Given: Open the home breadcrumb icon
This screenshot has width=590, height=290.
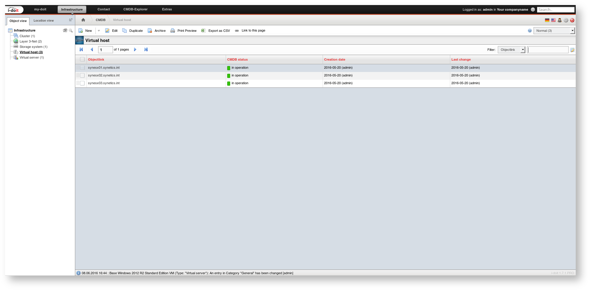Looking at the screenshot, I should click(83, 20).
